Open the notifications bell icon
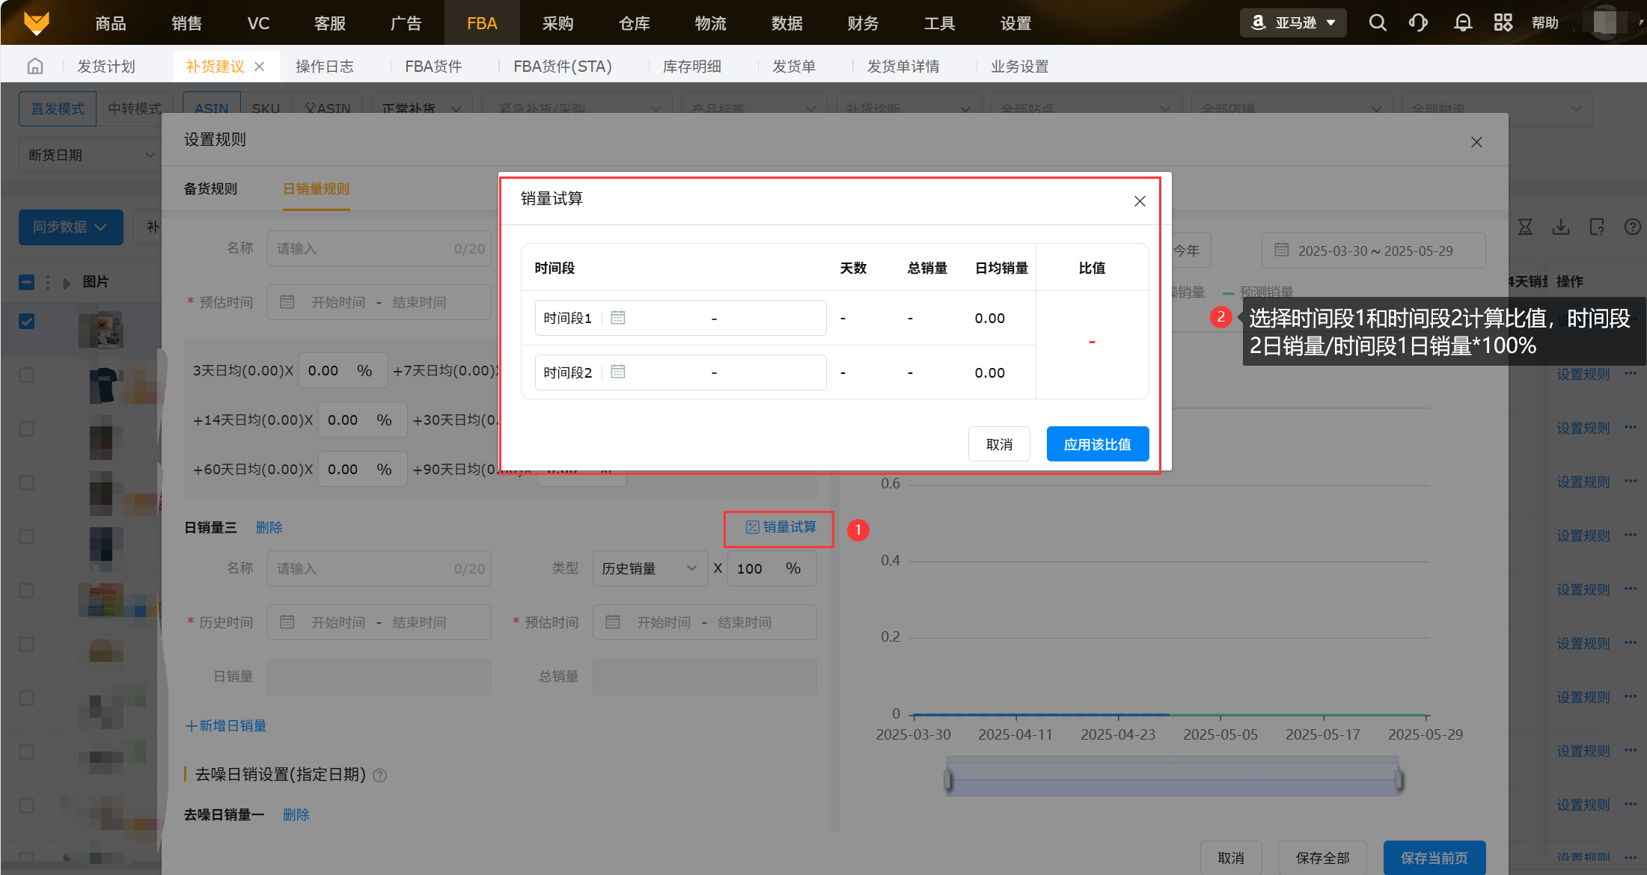This screenshot has width=1647, height=875. tap(1462, 23)
